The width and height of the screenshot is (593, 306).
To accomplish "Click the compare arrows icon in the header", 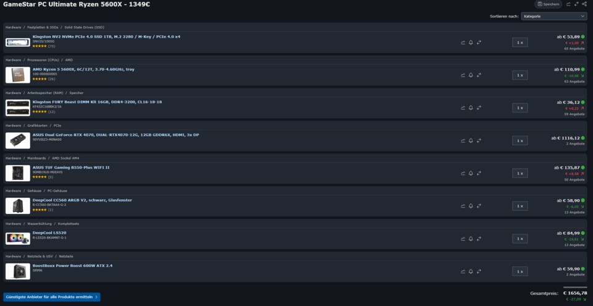I will pyautogui.click(x=576, y=4).
